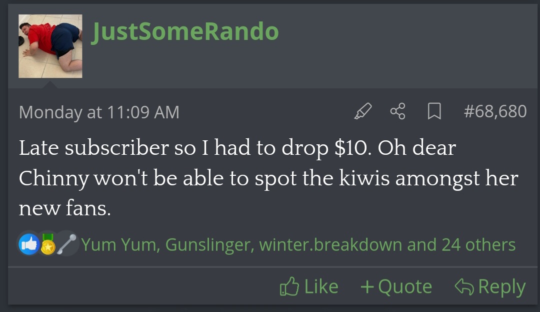Click winter.breakdown in the reactions list
Screen dimensions: 540x312
pos(330,245)
